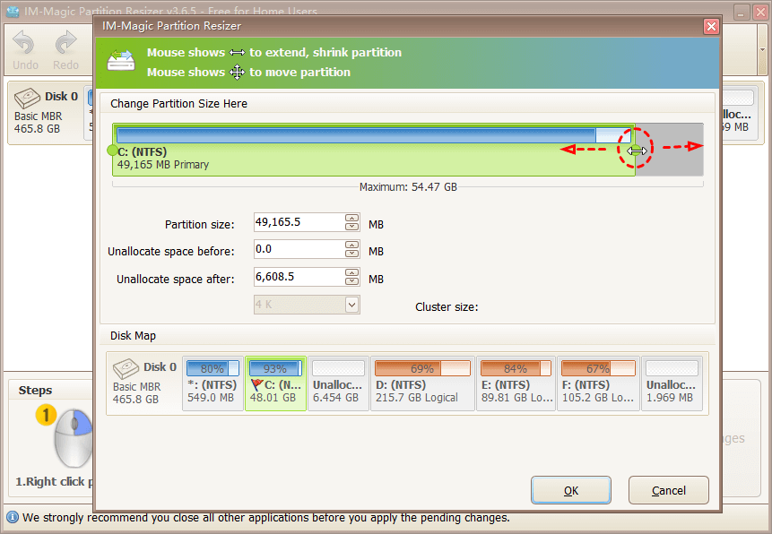Click the resize handle on the C: partition bar
This screenshot has width=772, height=534.
(x=635, y=150)
